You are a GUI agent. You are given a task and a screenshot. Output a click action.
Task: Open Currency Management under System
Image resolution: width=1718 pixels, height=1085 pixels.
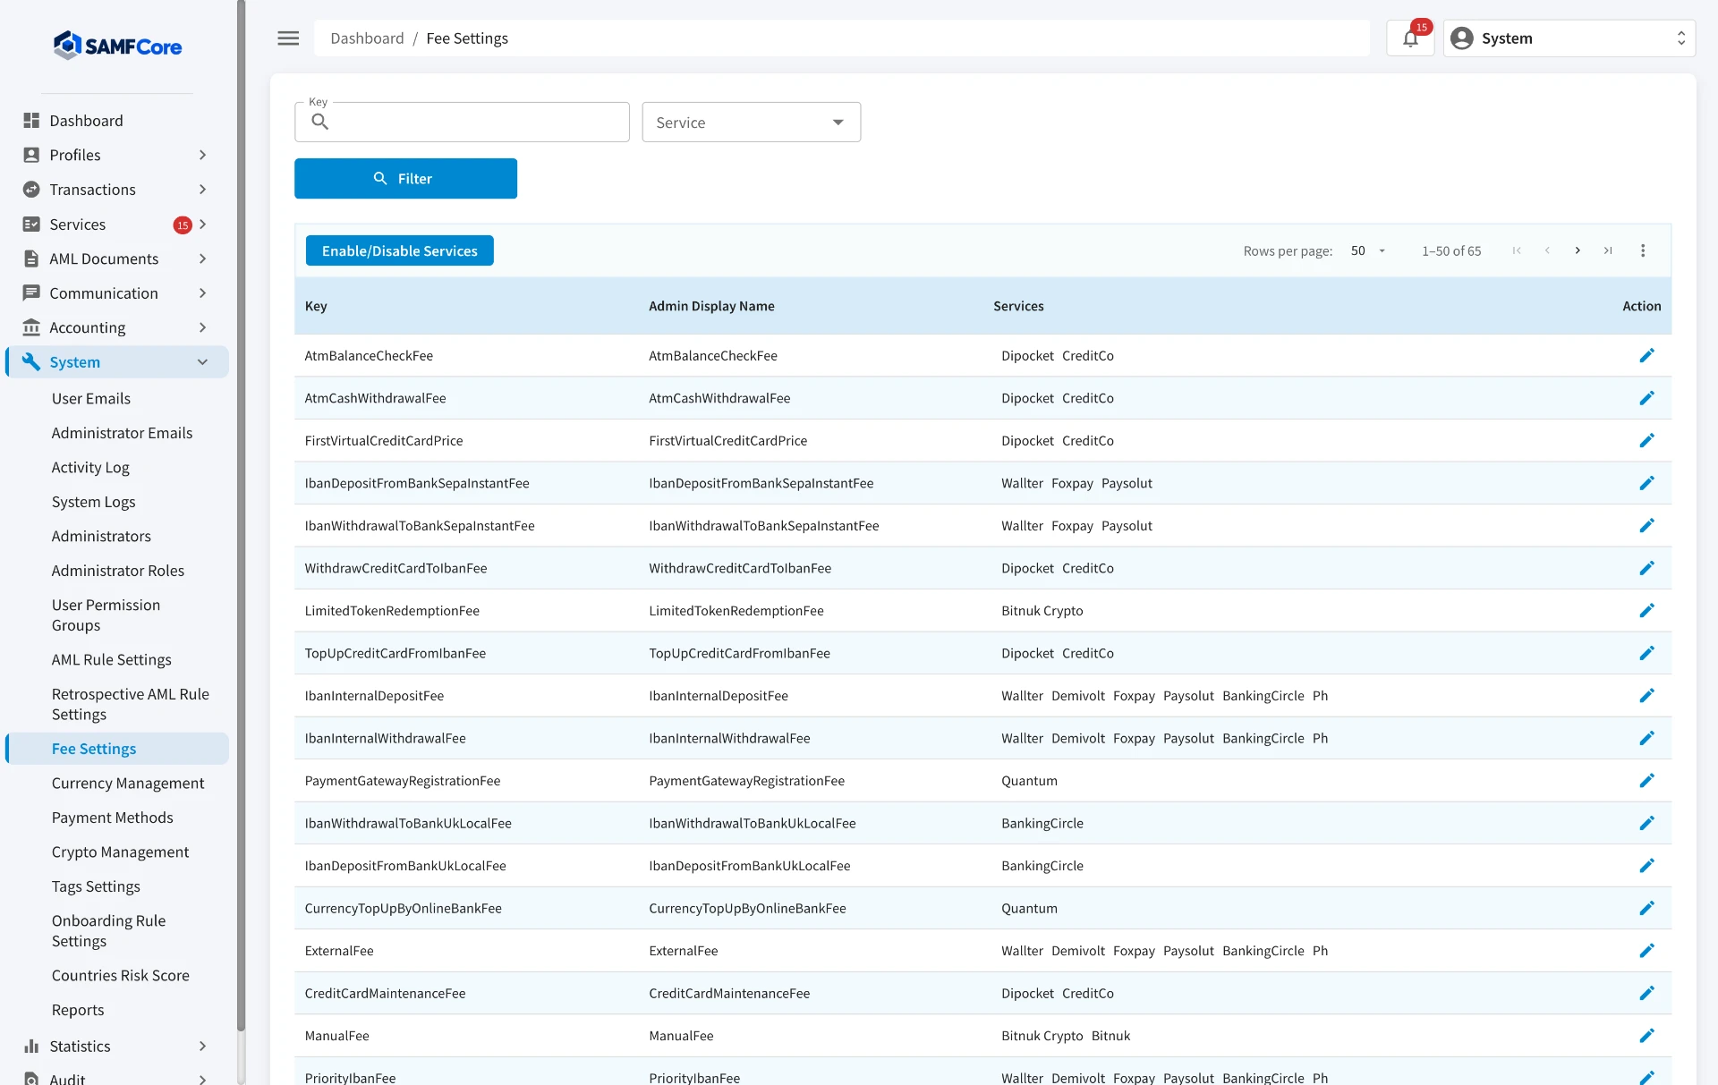128,784
